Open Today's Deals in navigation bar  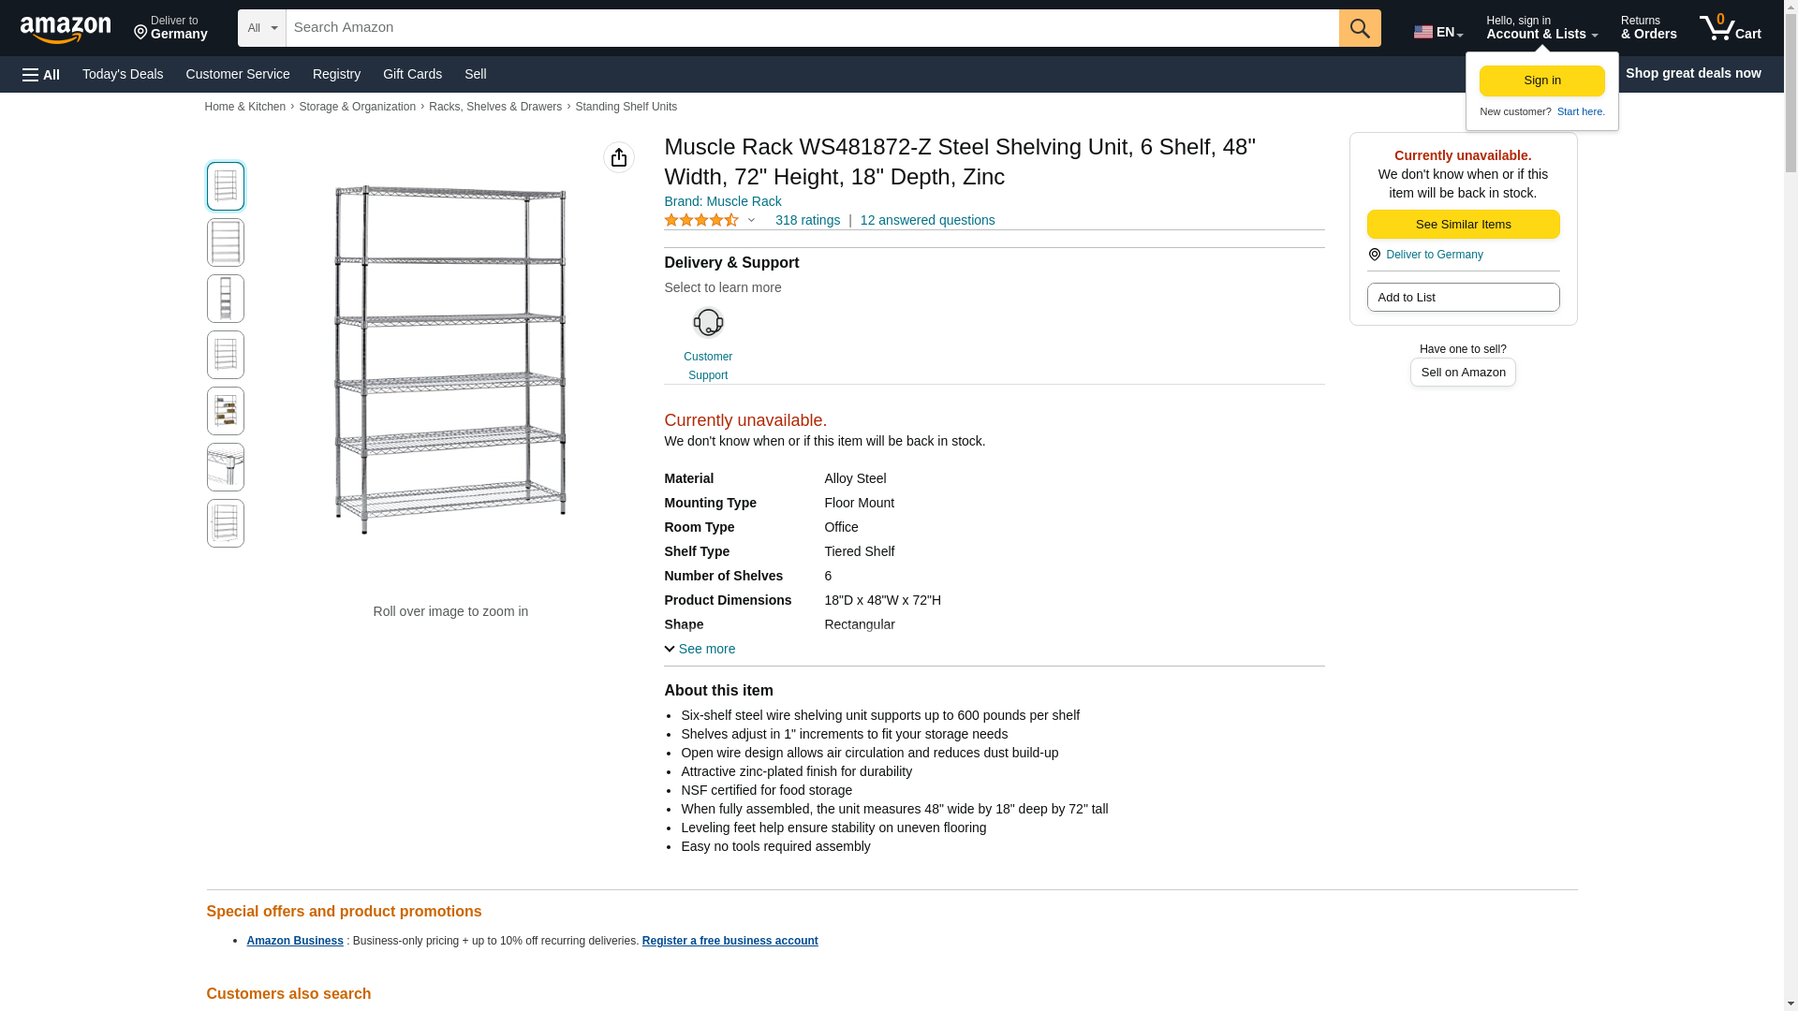click(x=123, y=74)
